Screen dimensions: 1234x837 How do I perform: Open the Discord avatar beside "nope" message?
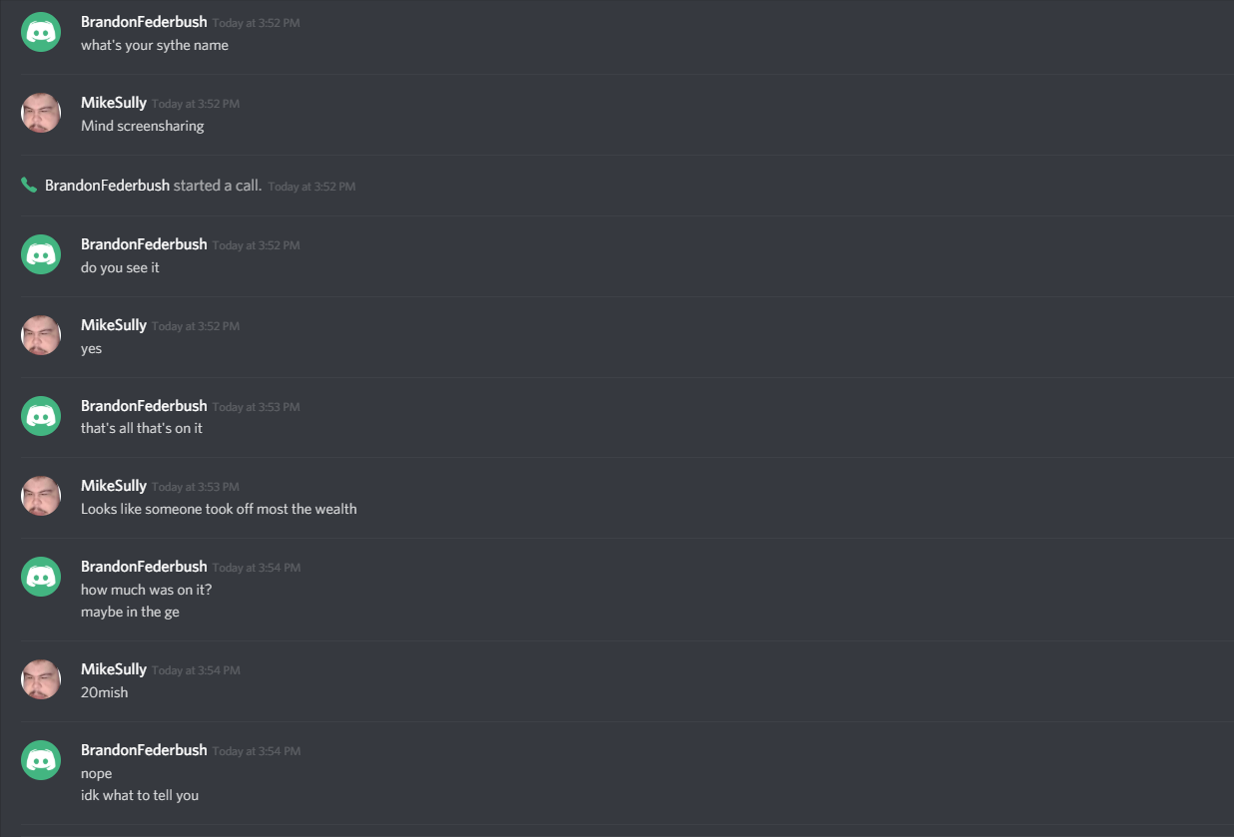[x=41, y=760]
